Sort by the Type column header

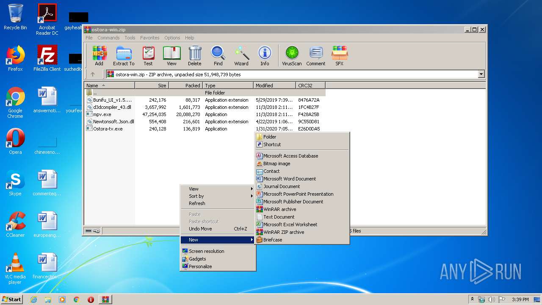[x=228, y=85]
